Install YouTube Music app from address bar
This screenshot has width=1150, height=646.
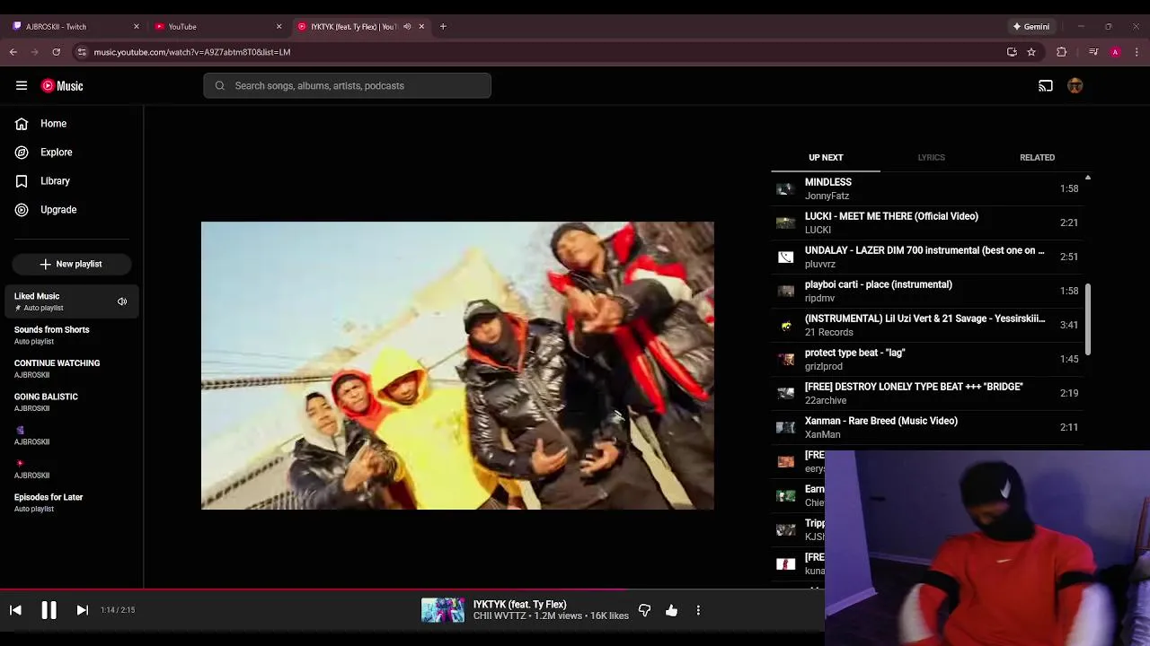(1012, 52)
